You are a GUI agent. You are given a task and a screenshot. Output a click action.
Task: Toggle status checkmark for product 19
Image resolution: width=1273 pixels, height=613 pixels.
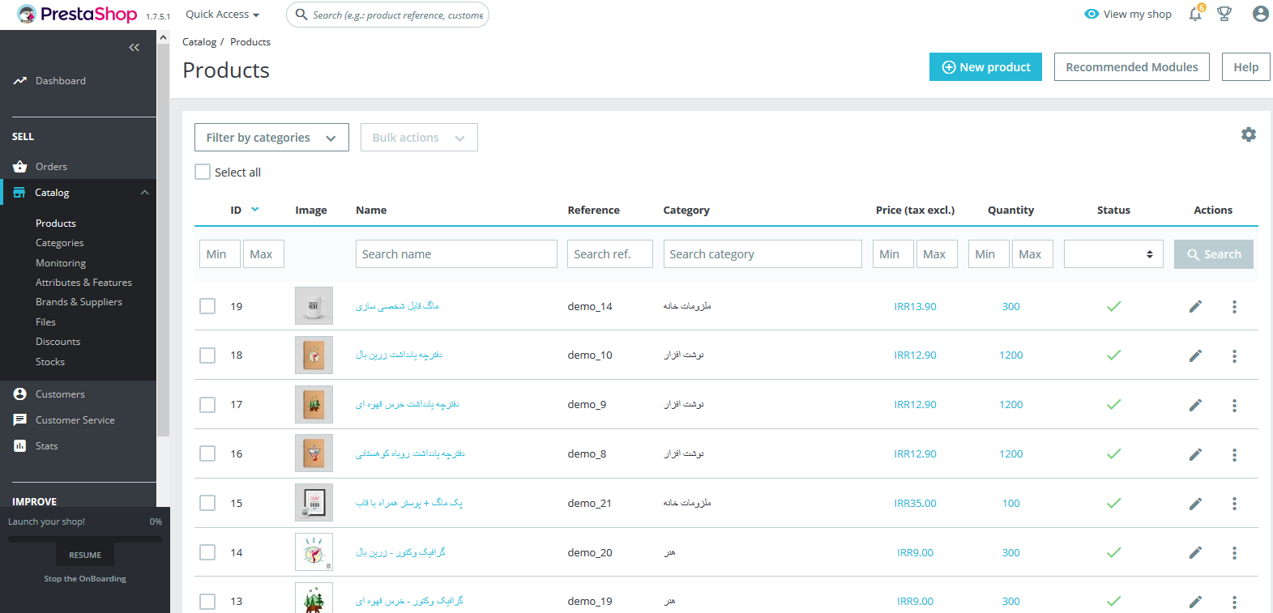(1114, 306)
